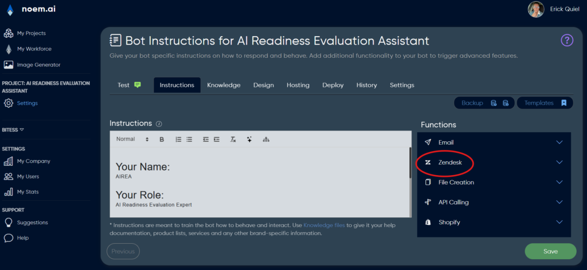Click the first Backup database icon
The image size is (587, 270).
[494, 103]
